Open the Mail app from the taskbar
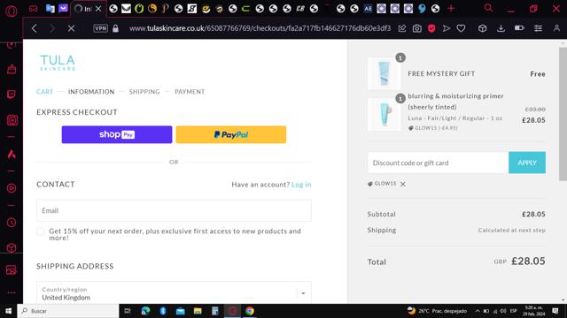This screenshot has height=318, width=567. pos(180,311)
